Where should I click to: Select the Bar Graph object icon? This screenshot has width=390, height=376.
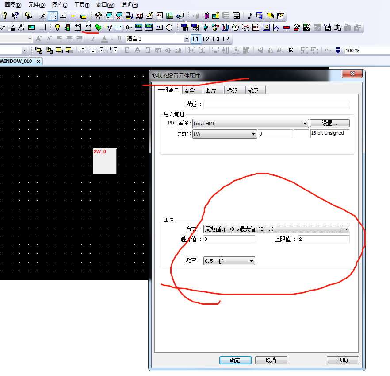point(226,27)
